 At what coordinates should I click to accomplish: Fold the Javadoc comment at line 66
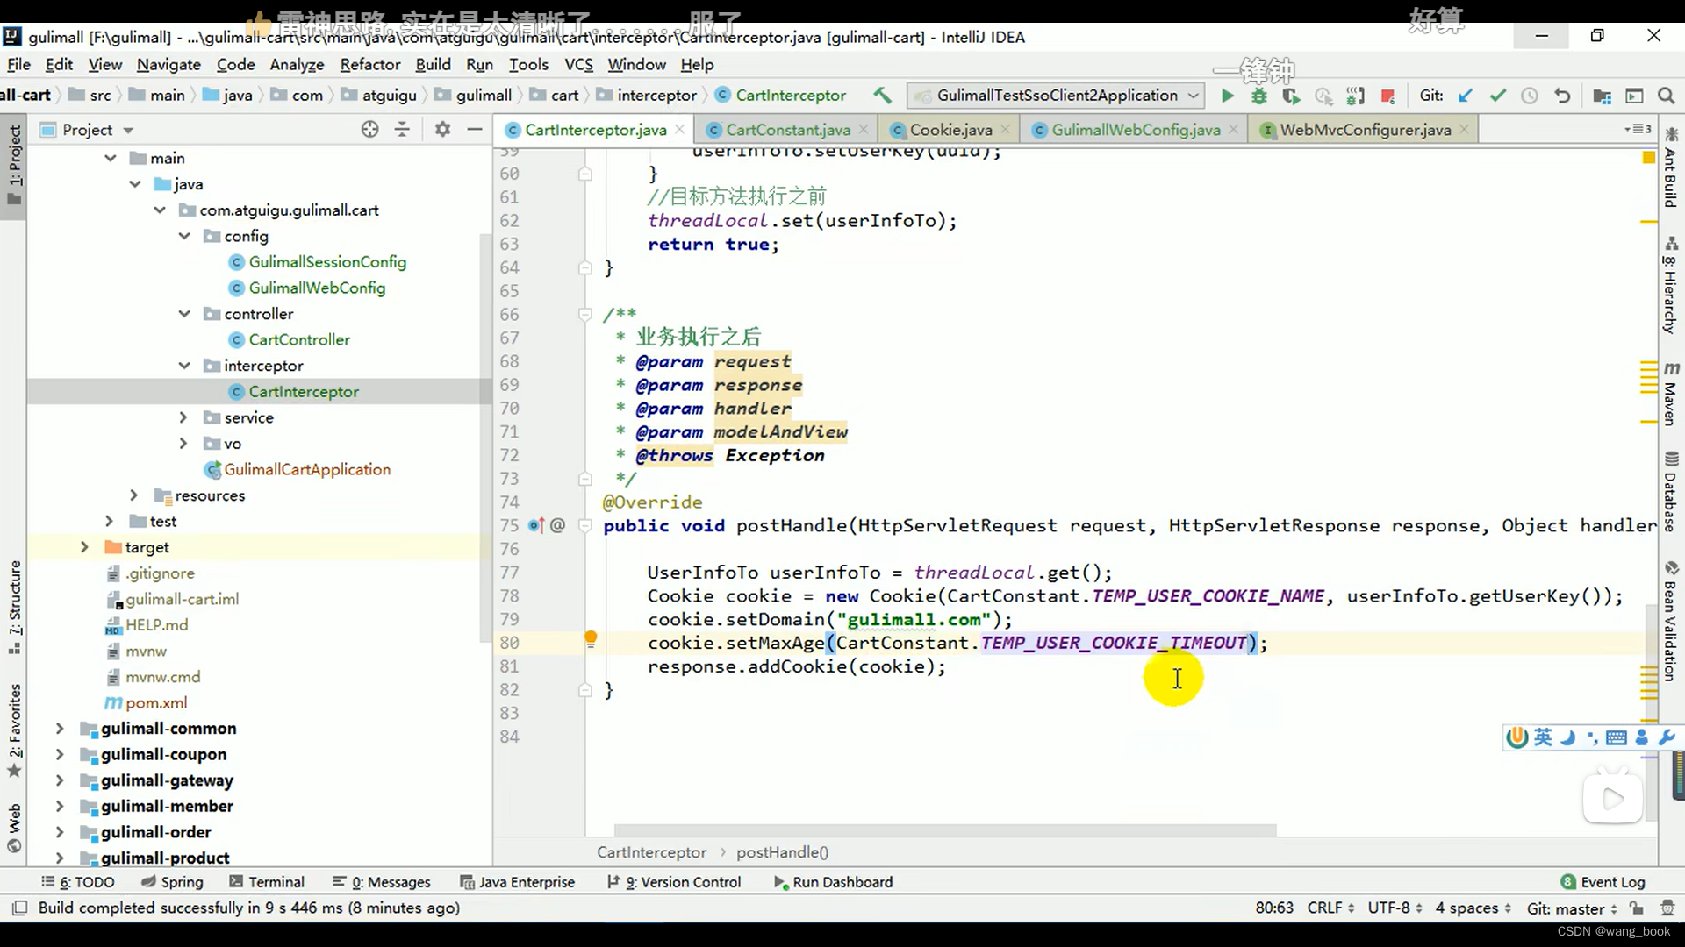(585, 314)
